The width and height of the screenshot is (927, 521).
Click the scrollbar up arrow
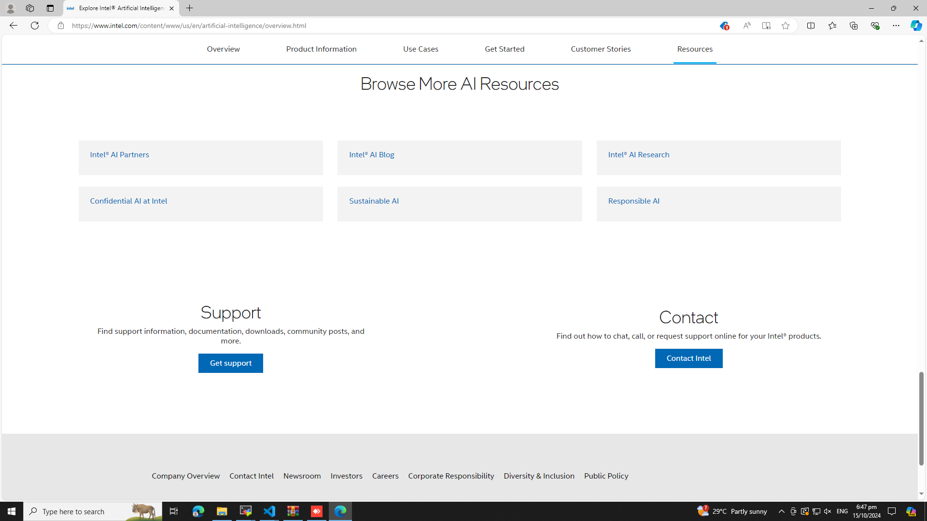(921, 41)
